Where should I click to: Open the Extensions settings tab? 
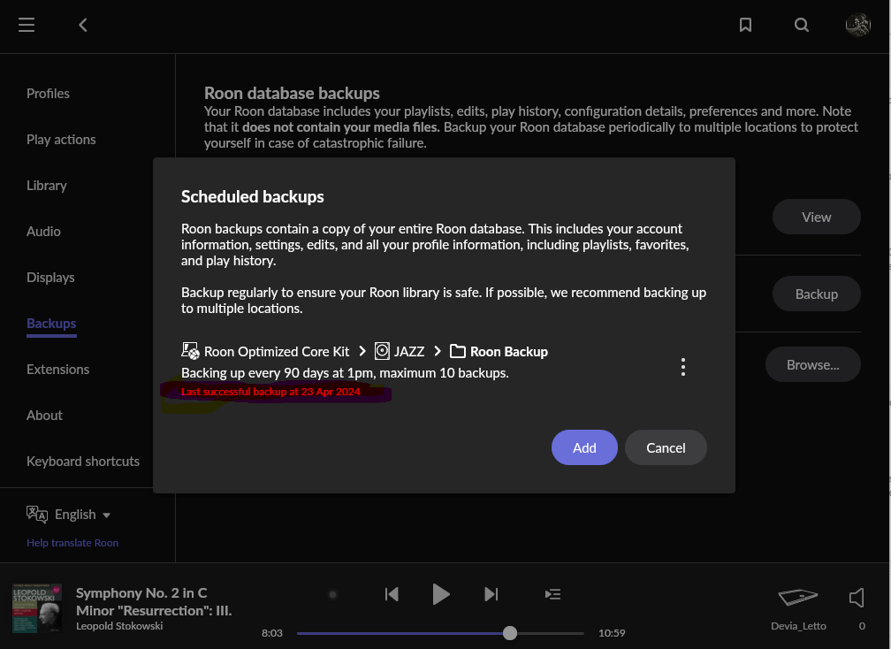(58, 370)
